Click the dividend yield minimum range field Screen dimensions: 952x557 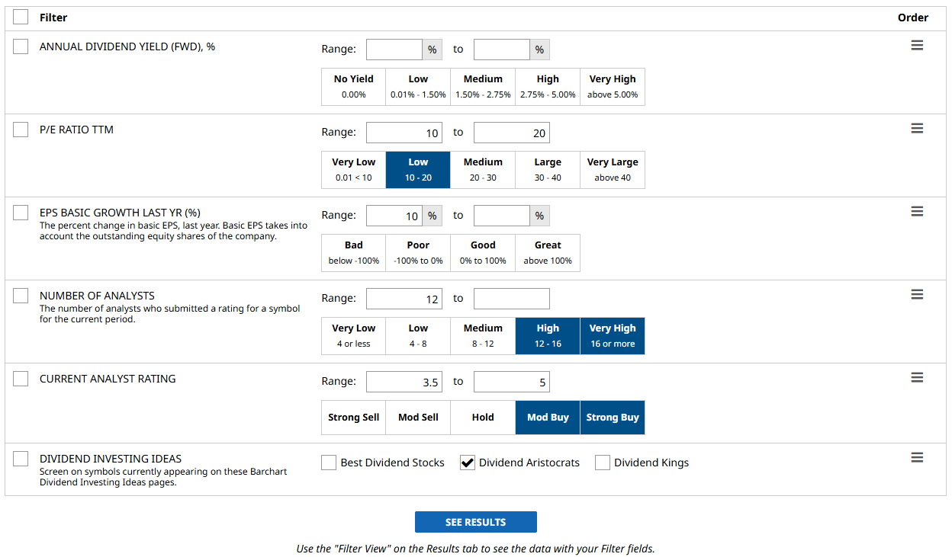394,50
